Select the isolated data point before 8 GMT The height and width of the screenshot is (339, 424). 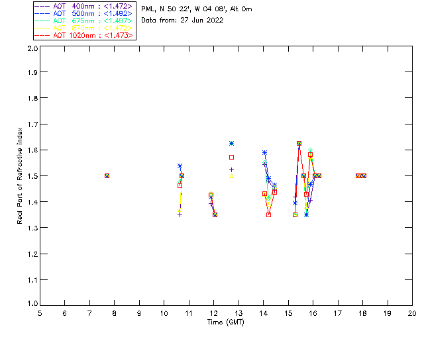click(x=107, y=176)
